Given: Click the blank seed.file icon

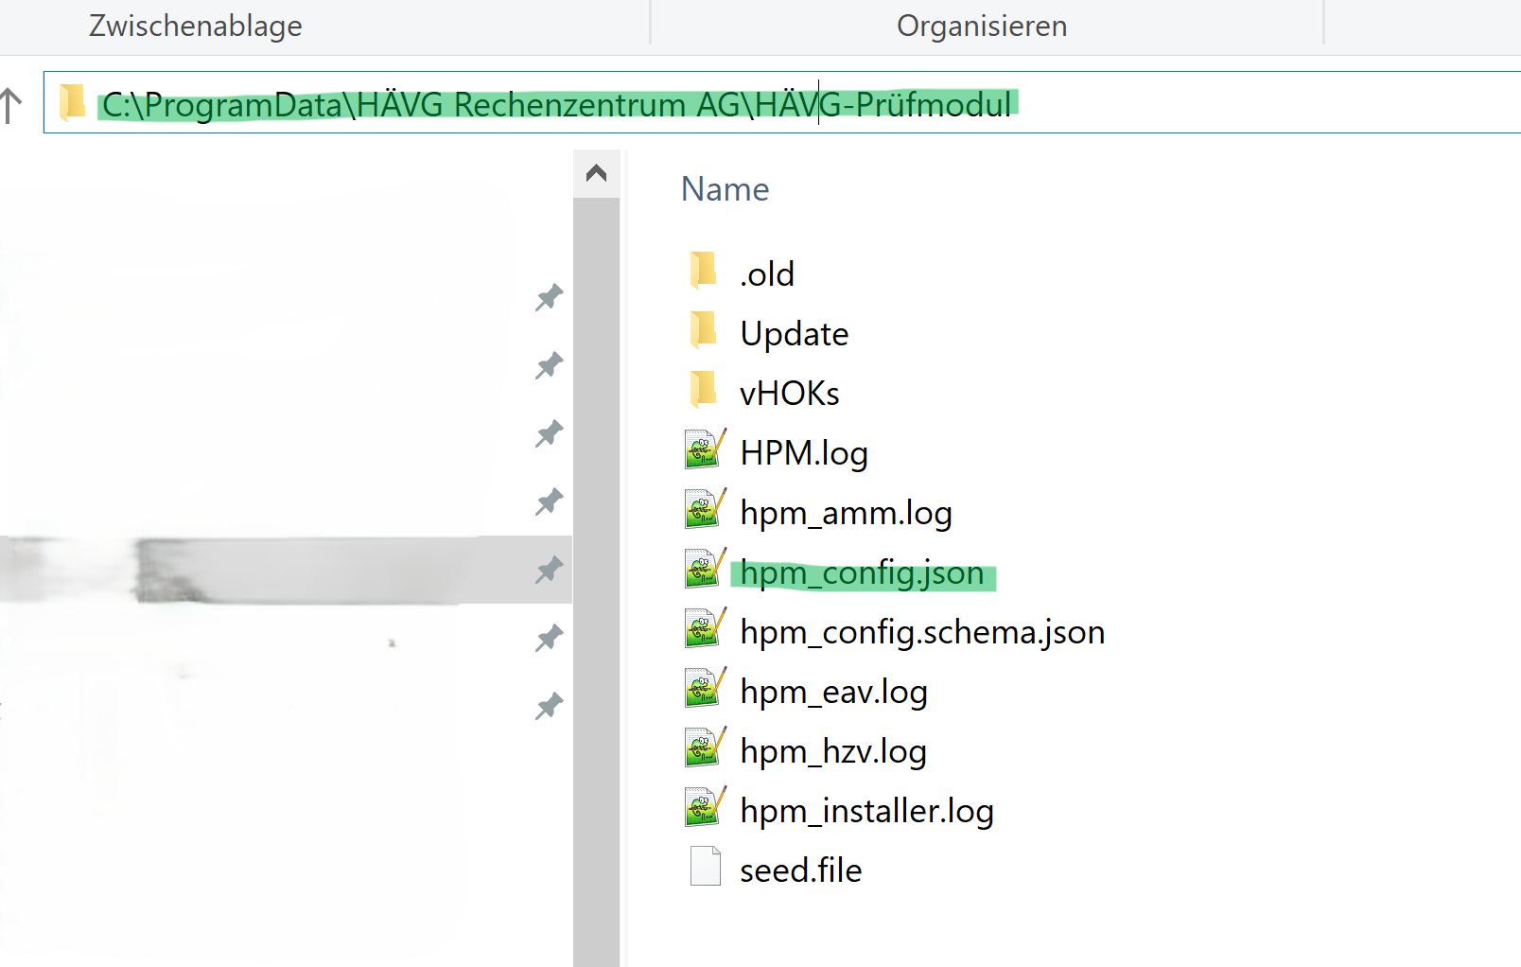Looking at the screenshot, I should (x=705, y=869).
